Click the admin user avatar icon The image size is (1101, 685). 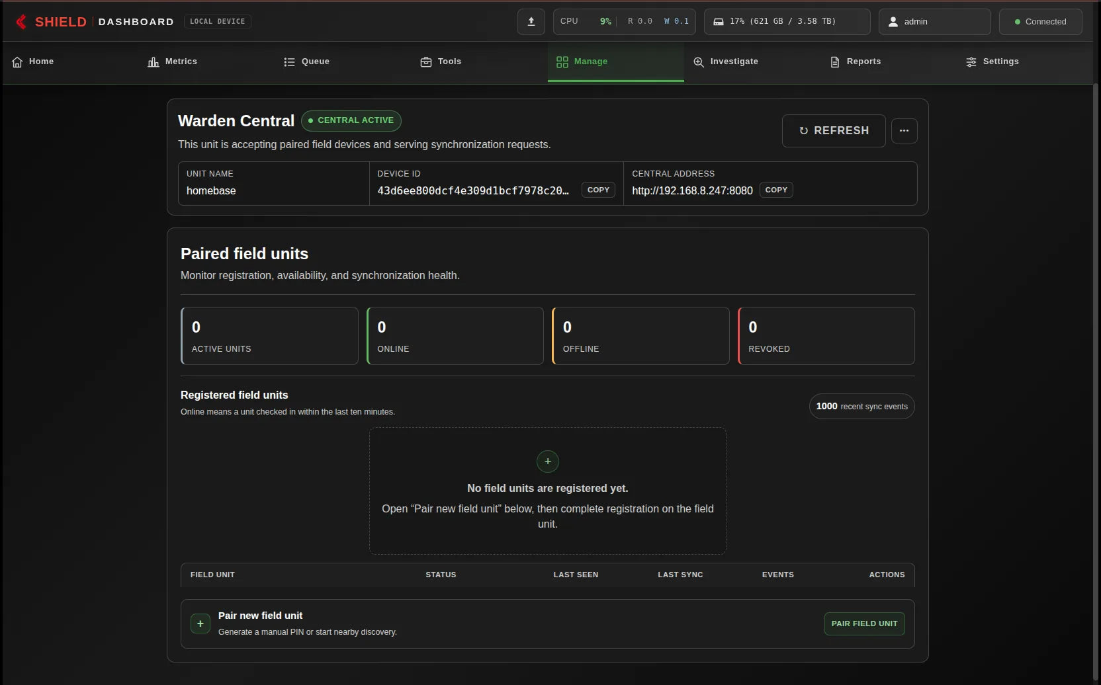tap(893, 22)
